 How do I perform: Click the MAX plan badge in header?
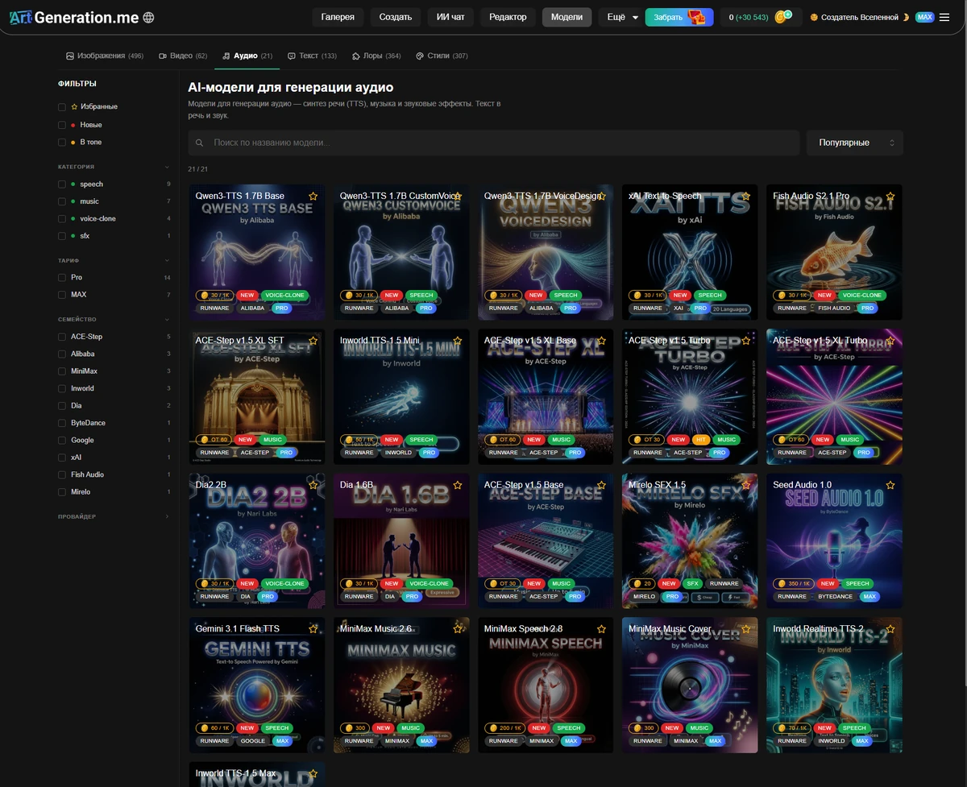coord(924,17)
